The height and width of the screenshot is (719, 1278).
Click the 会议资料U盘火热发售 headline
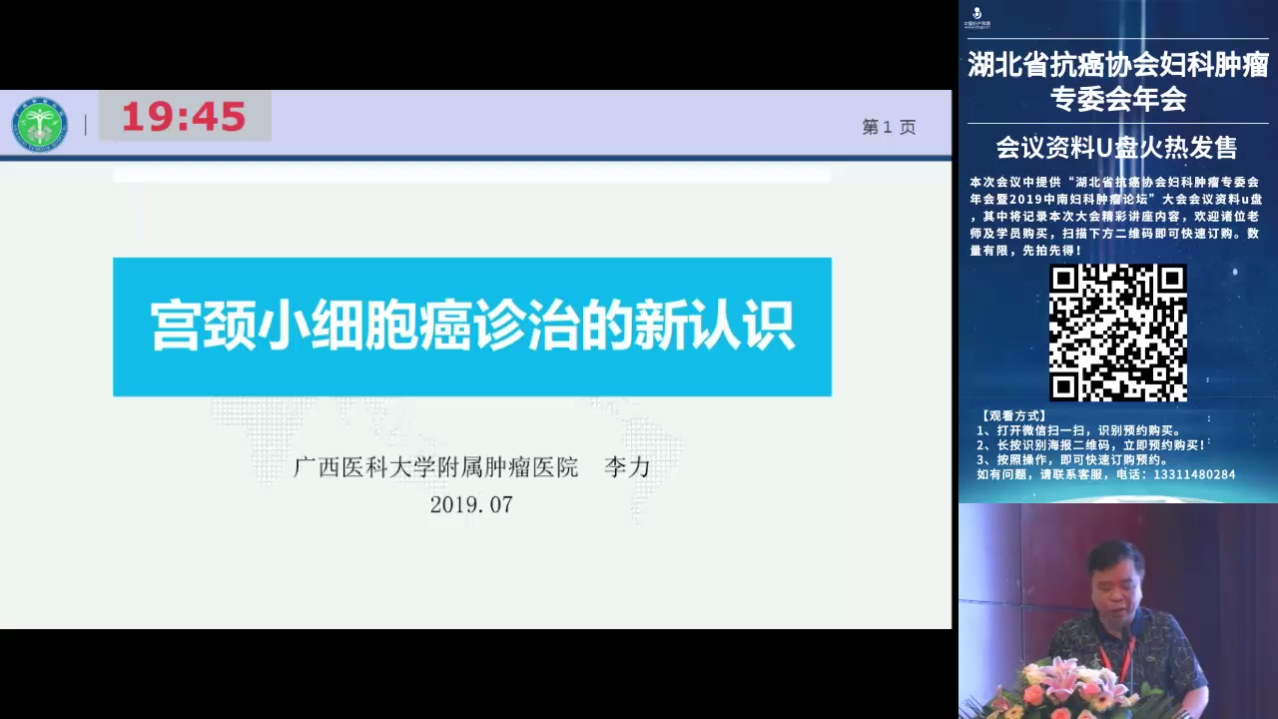click(1117, 148)
